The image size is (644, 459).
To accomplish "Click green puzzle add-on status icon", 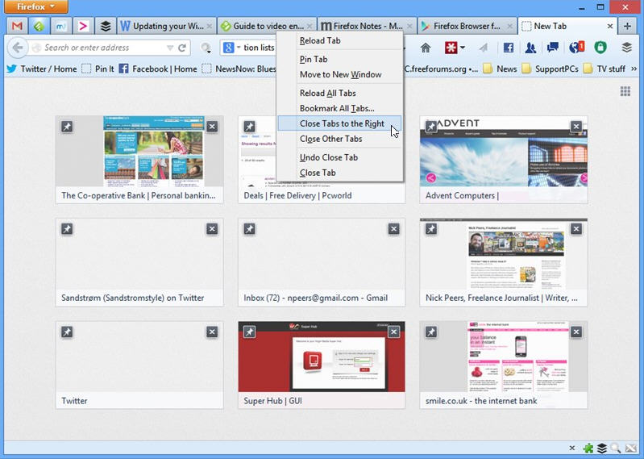I will [588, 448].
